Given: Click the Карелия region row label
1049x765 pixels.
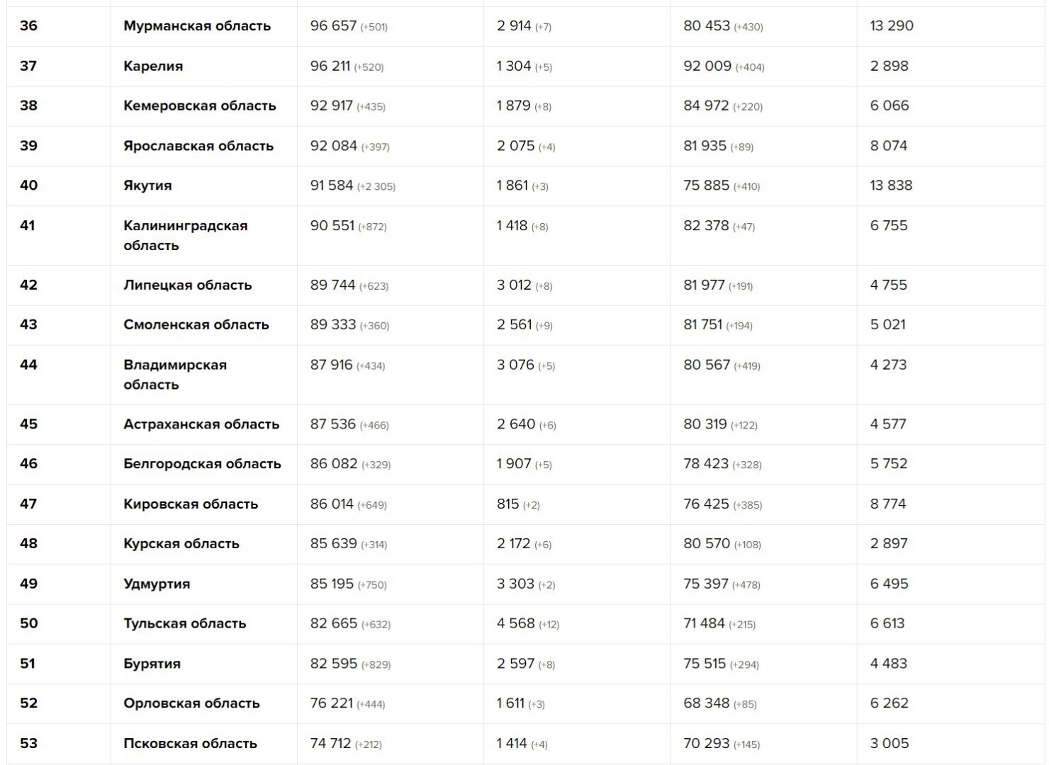Looking at the screenshot, I should 153,66.
